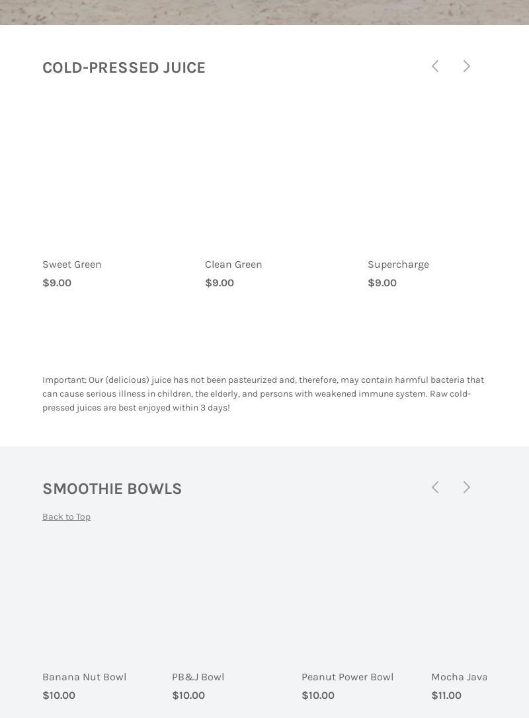
Task: Click the Banana Nut Bowl $10.00 price
Action: (x=59, y=696)
